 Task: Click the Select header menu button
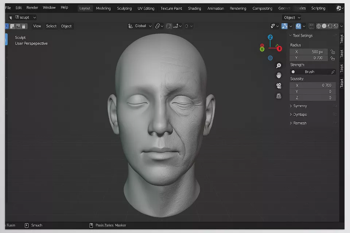[51, 26]
